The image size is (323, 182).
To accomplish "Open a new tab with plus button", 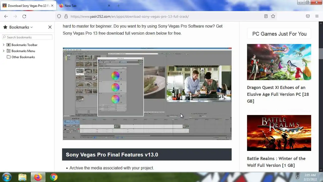I will 118,6.
